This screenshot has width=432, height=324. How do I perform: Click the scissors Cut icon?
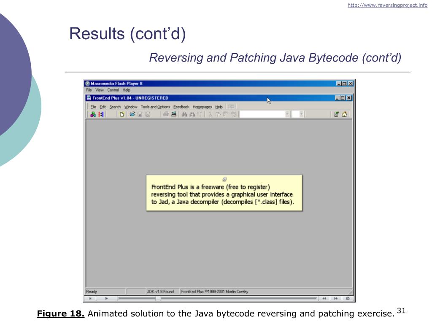(x=210, y=114)
